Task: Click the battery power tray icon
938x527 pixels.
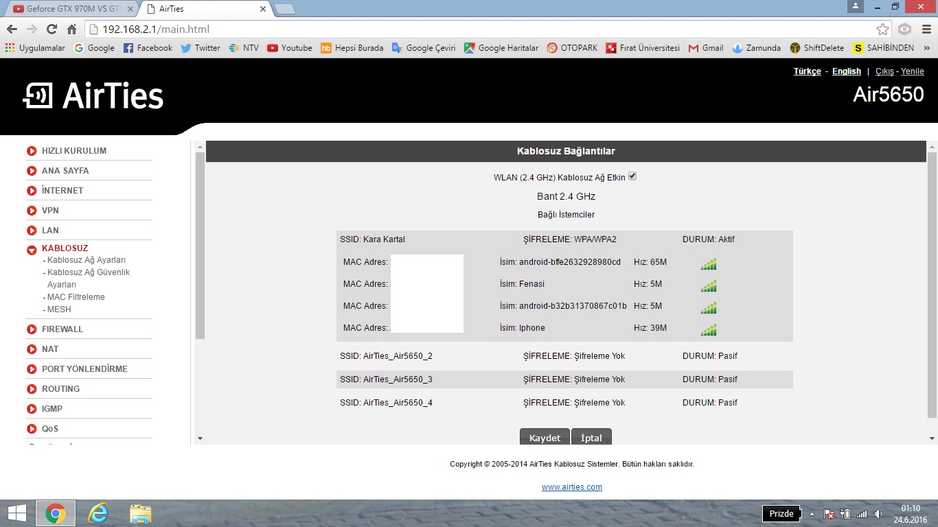Action: pos(845,514)
